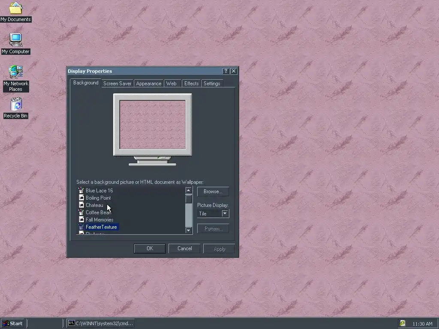439x329 pixels.
Task: Select Fall Memories wallpaper
Action: tap(99, 220)
